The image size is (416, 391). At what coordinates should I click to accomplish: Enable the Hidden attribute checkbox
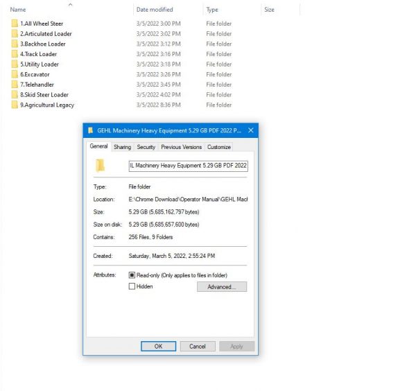click(x=132, y=286)
